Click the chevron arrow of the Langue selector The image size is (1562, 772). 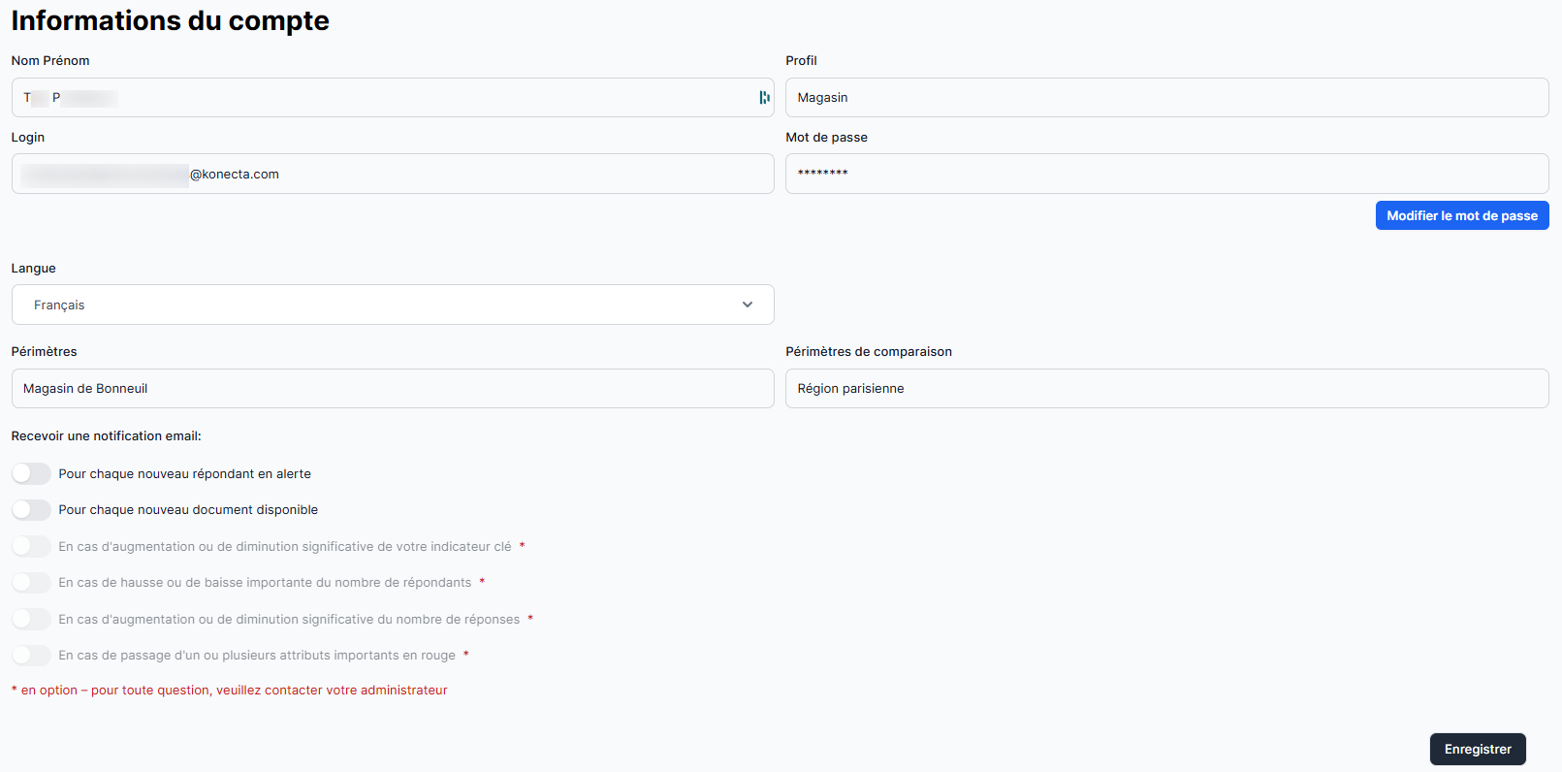pos(748,305)
